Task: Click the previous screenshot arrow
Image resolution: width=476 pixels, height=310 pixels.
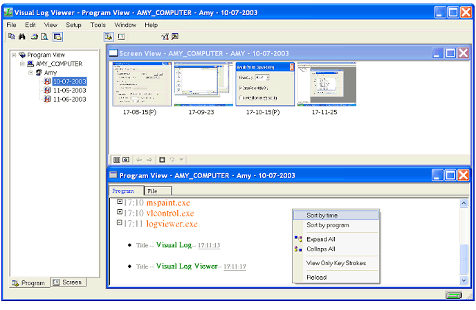Action: (139, 159)
